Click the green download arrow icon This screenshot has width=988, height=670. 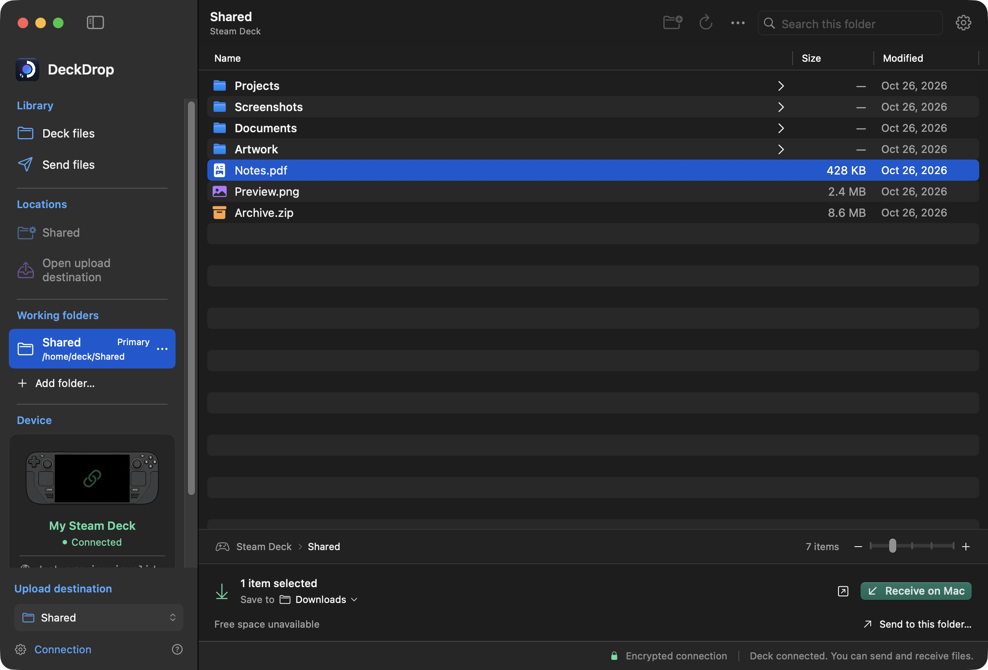[x=222, y=591]
